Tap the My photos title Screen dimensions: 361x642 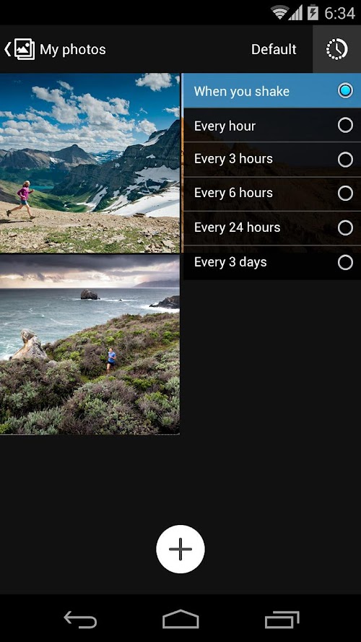tap(73, 50)
